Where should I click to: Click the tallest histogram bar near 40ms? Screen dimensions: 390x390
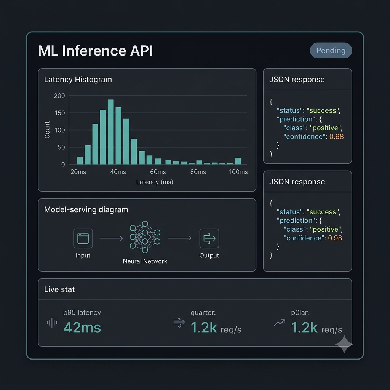pos(111,132)
